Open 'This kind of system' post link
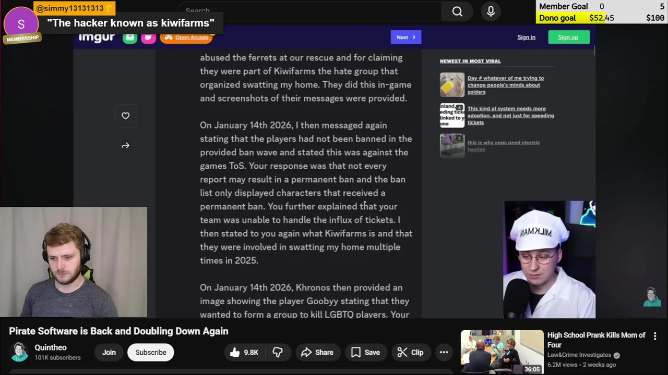This screenshot has width=668, height=375. tap(510, 116)
